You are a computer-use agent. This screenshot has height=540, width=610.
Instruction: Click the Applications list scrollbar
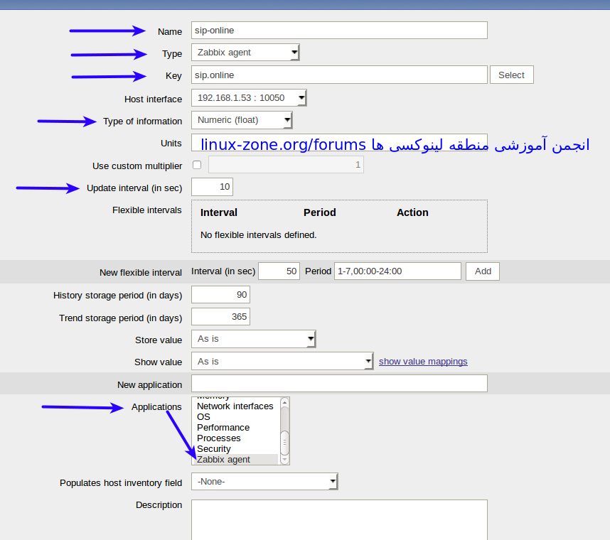coord(284,441)
